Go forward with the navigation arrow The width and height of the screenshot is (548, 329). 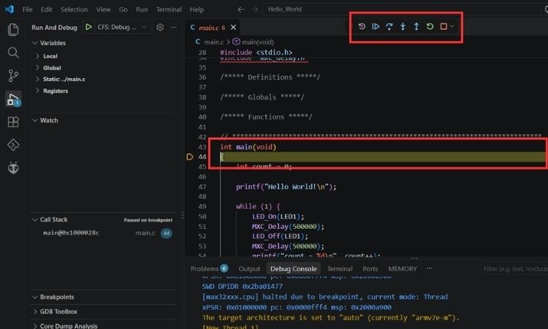pyautogui.click(x=255, y=10)
